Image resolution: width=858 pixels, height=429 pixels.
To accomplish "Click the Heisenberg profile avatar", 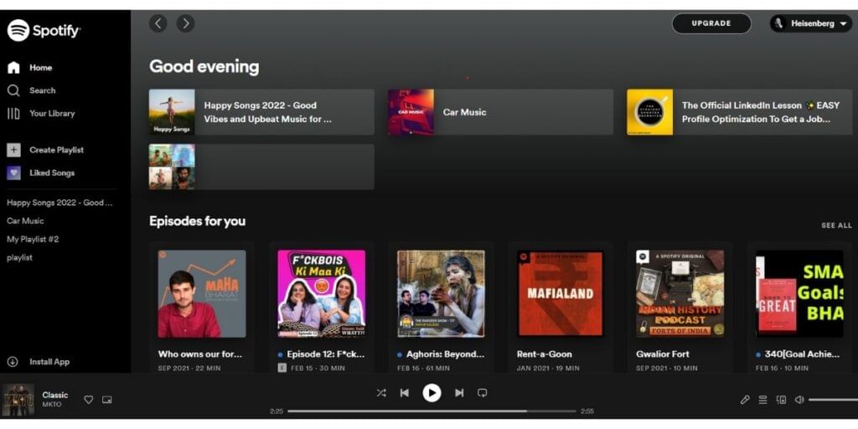I will tap(780, 23).
